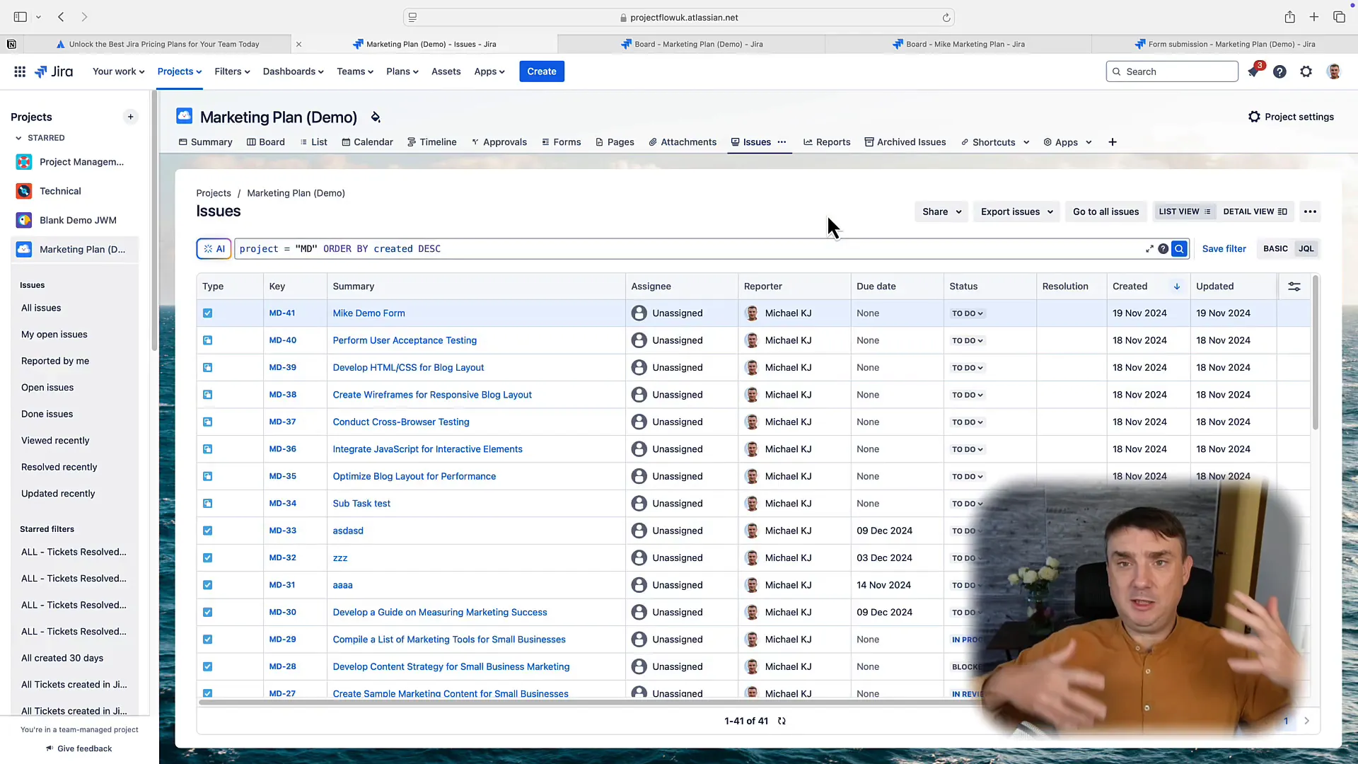Click the Create button
This screenshot has width=1358, height=764.
click(542, 71)
